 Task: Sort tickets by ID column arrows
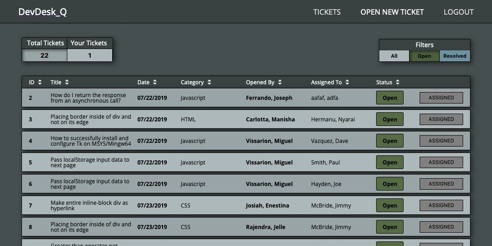point(39,82)
